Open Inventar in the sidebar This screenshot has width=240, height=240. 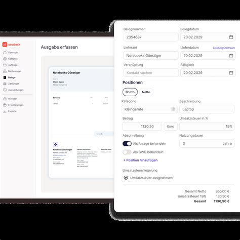click(x=13, y=99)
